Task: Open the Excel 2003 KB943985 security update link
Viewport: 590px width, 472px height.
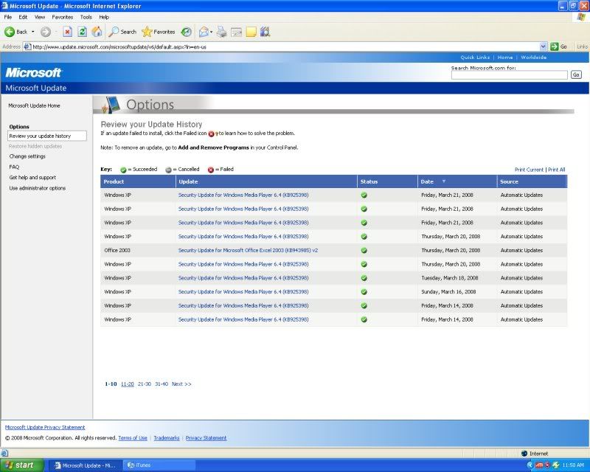Action: [248, 250]
